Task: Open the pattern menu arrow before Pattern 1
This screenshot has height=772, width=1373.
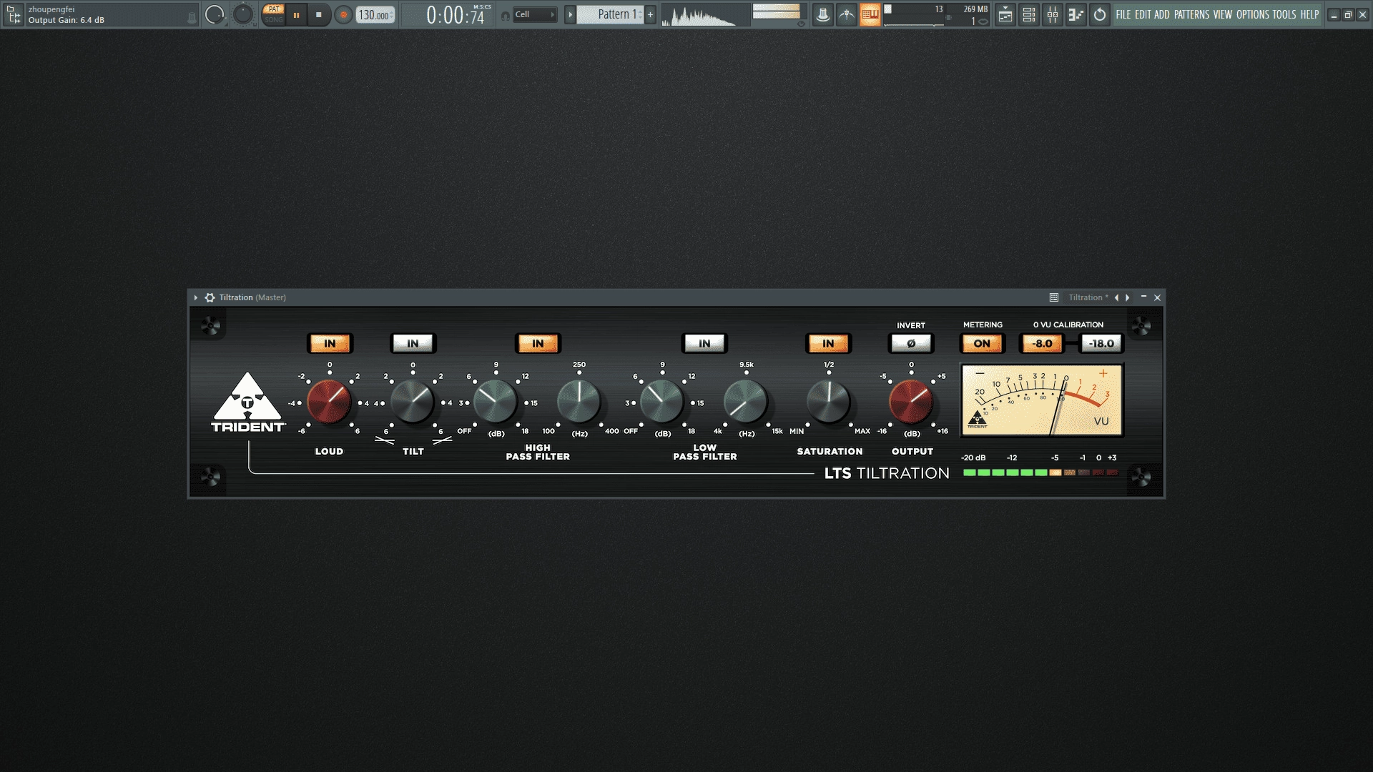Action: [x=570, y=14]
